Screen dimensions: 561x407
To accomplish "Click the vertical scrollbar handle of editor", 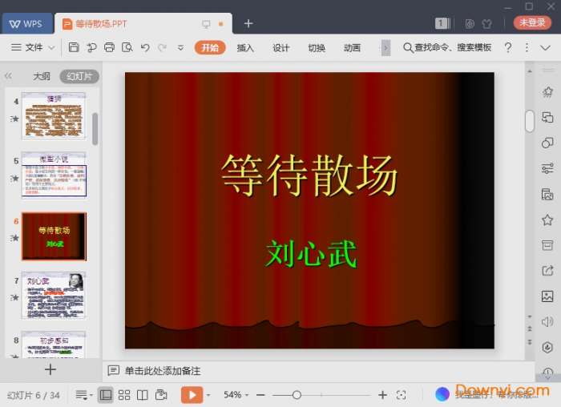I will 530,121.
